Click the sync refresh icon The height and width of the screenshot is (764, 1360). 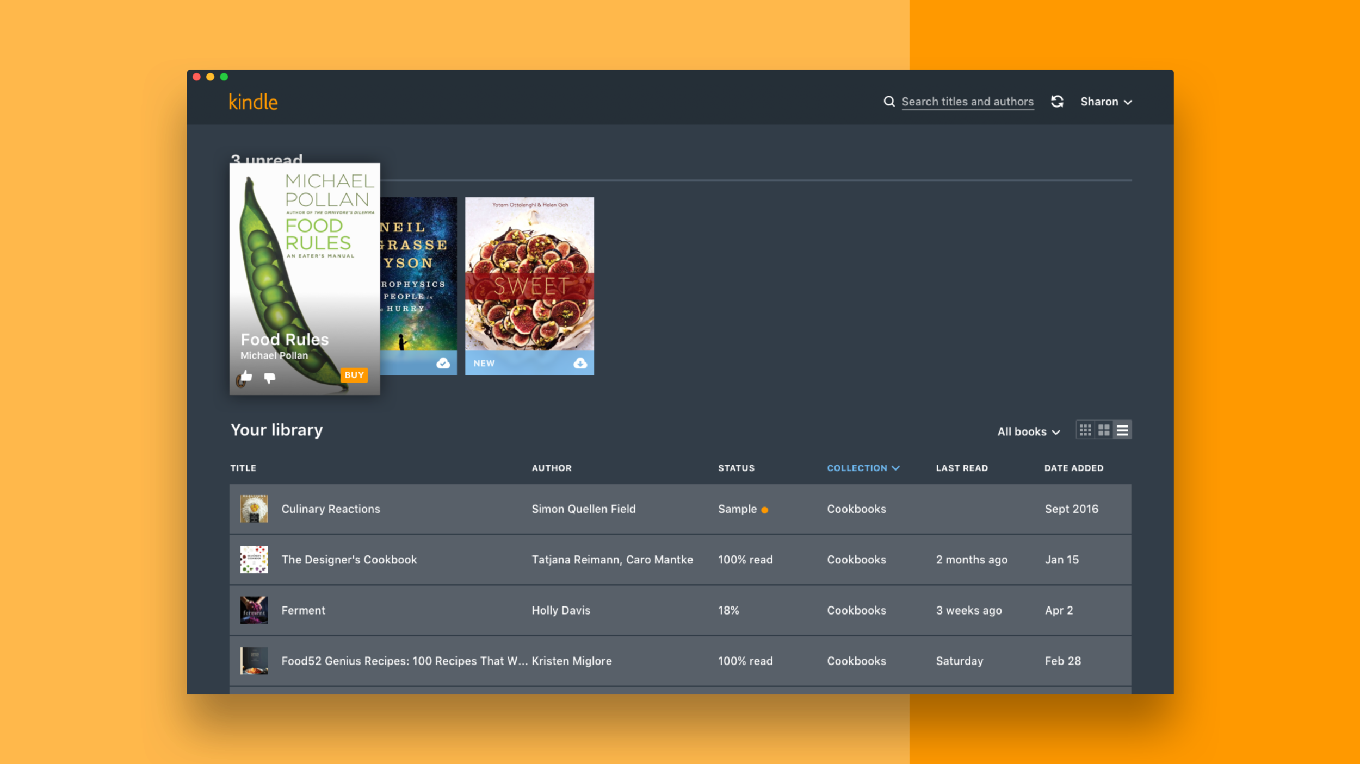click(x=1057, y=102)
